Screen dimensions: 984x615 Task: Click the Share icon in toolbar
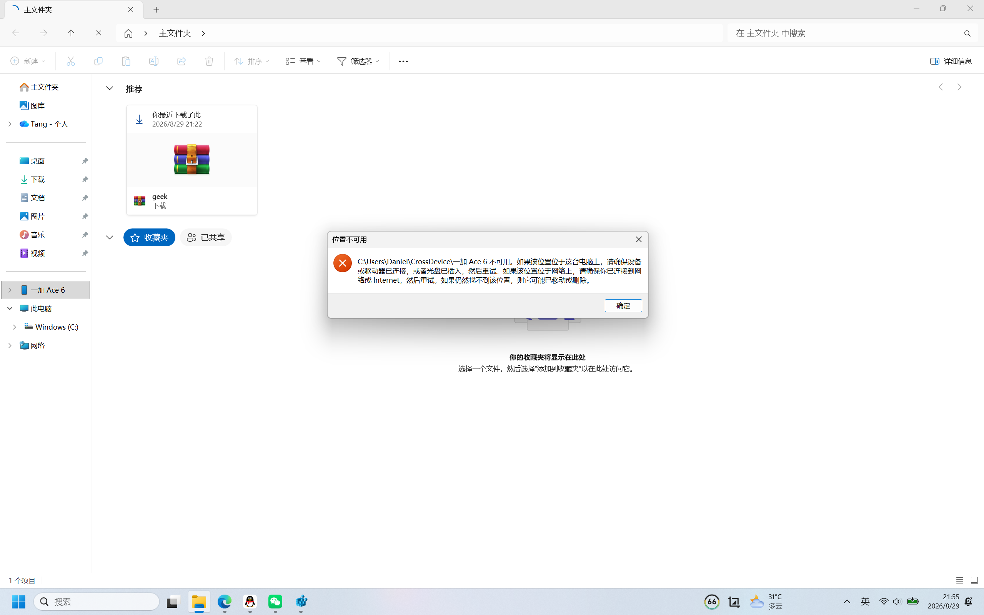coord(181,61)
